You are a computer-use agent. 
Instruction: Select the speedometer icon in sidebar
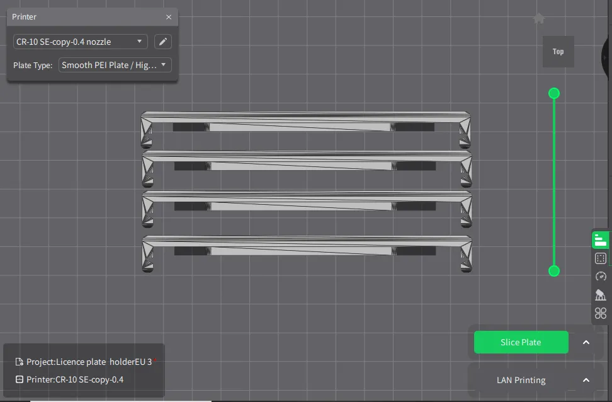600,276
